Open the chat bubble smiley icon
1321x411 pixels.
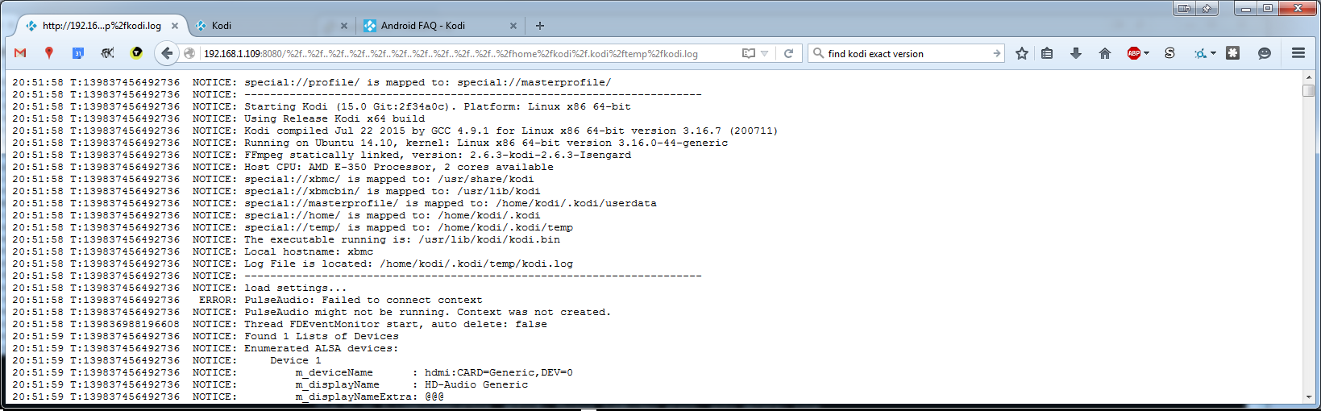(x=1265, y=53)
